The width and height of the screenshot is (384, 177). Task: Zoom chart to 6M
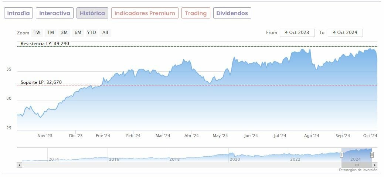(x=78, y=33)
